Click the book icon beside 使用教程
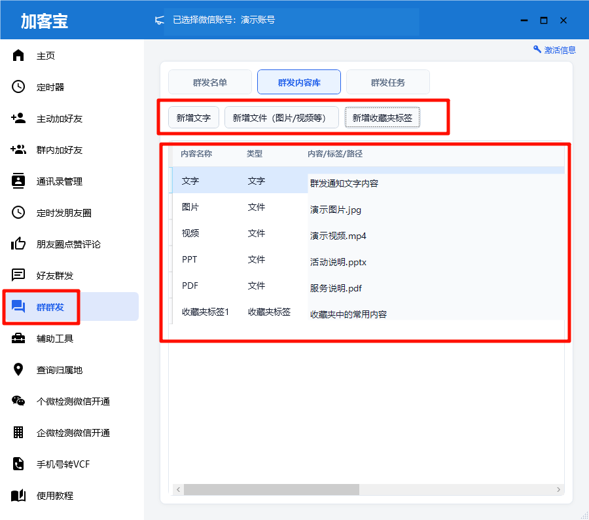 (18, 496)
